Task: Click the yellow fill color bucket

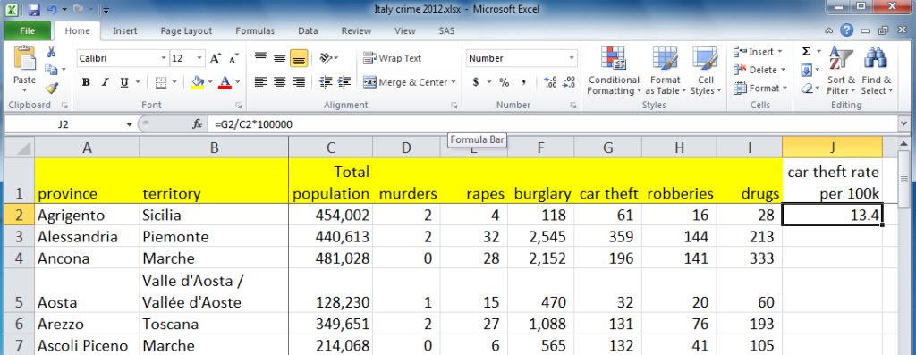Action: point(198,82)
